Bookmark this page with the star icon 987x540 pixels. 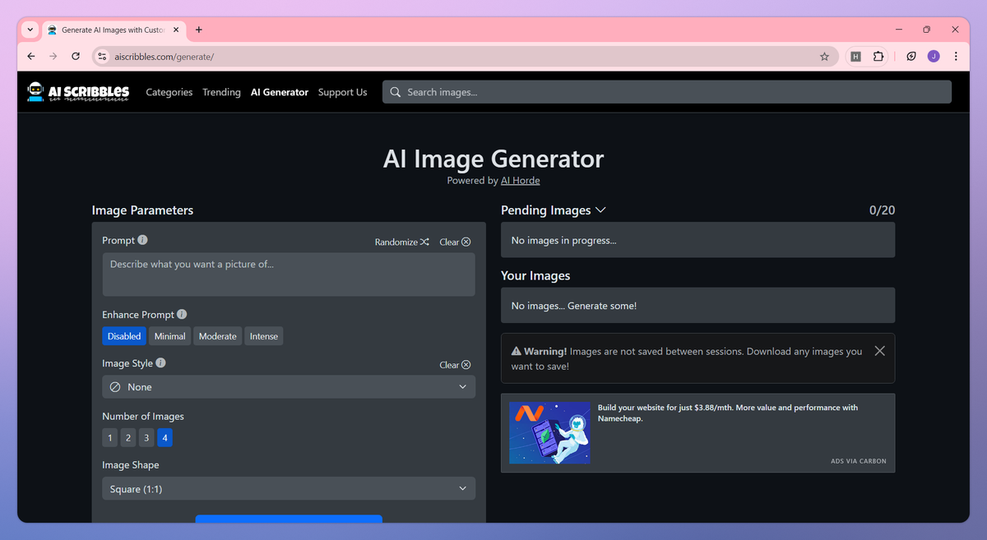(x=824, y=57)
